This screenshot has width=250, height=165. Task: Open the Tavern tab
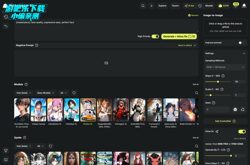175,6
